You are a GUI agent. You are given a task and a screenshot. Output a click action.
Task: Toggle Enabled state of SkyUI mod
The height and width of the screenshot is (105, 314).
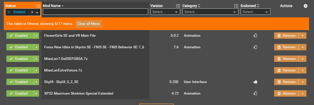[20, 82]
